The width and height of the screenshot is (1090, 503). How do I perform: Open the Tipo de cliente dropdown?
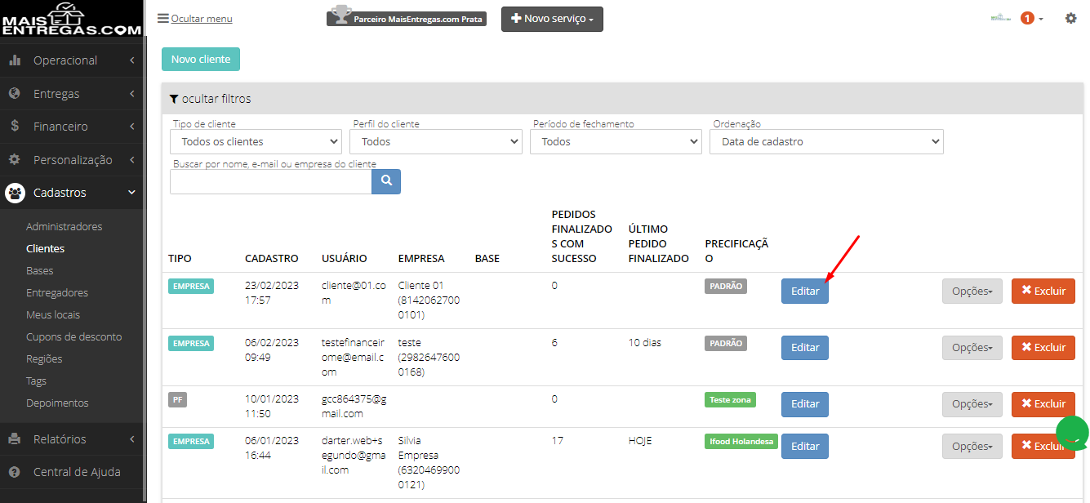(256, 141)
